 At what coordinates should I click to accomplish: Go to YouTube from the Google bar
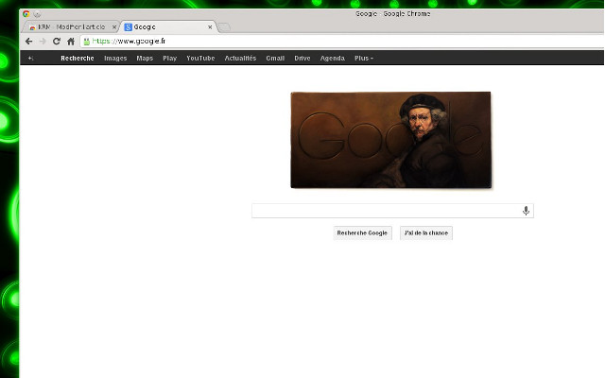click(200, 59)
